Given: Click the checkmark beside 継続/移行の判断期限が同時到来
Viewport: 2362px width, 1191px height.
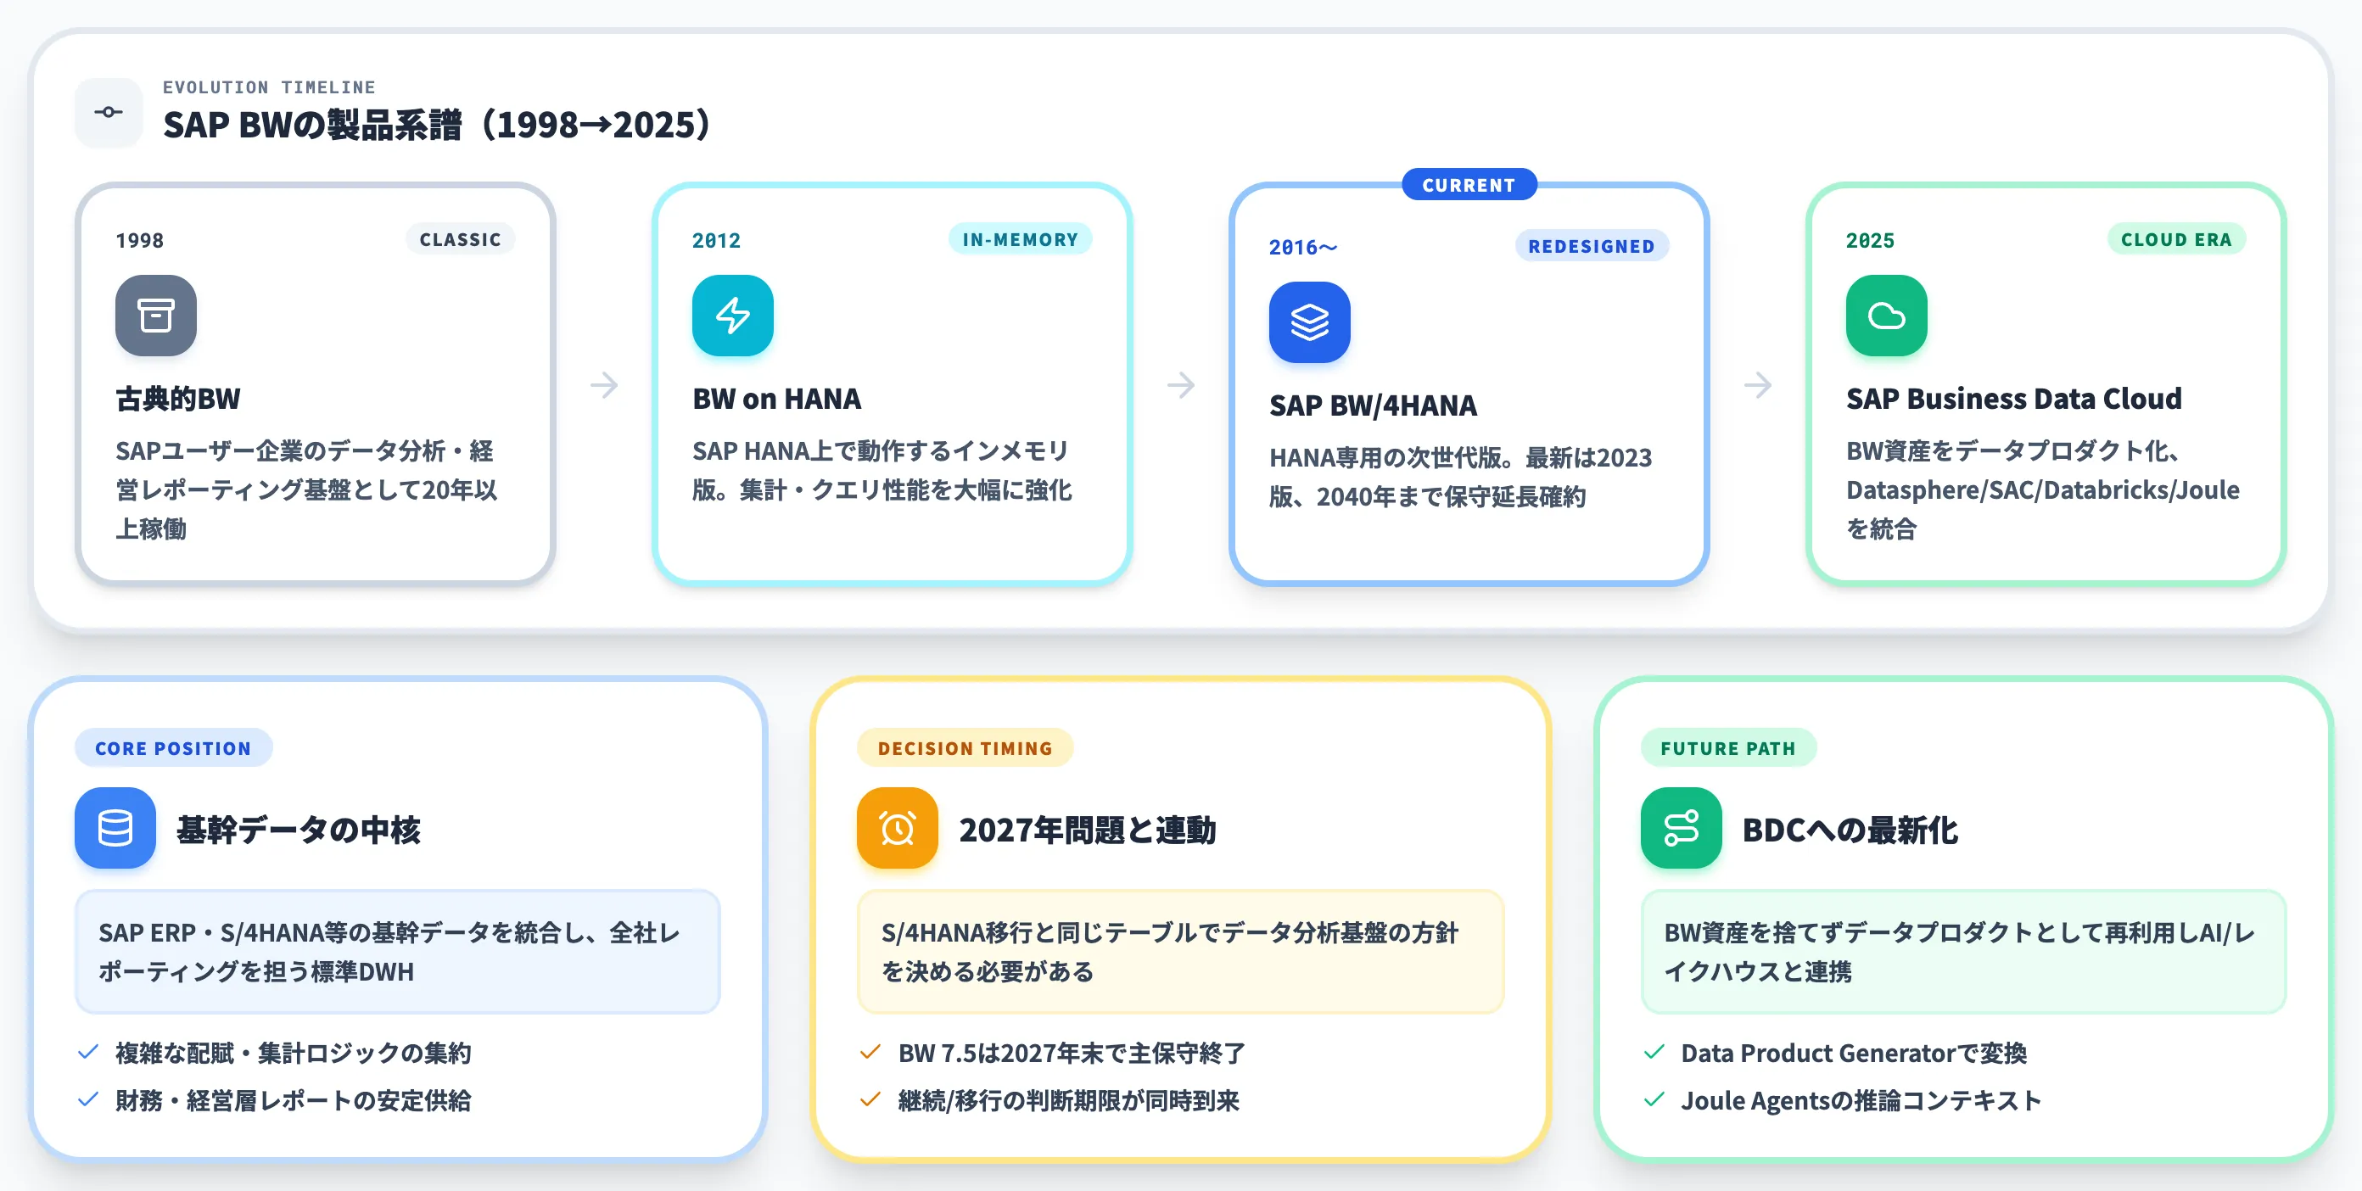Looking at the screenshot, I should (870, 1099).
